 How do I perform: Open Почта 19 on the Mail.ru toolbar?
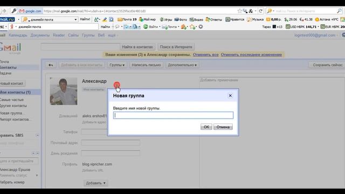pyautogui.click(x=127, y=19)
